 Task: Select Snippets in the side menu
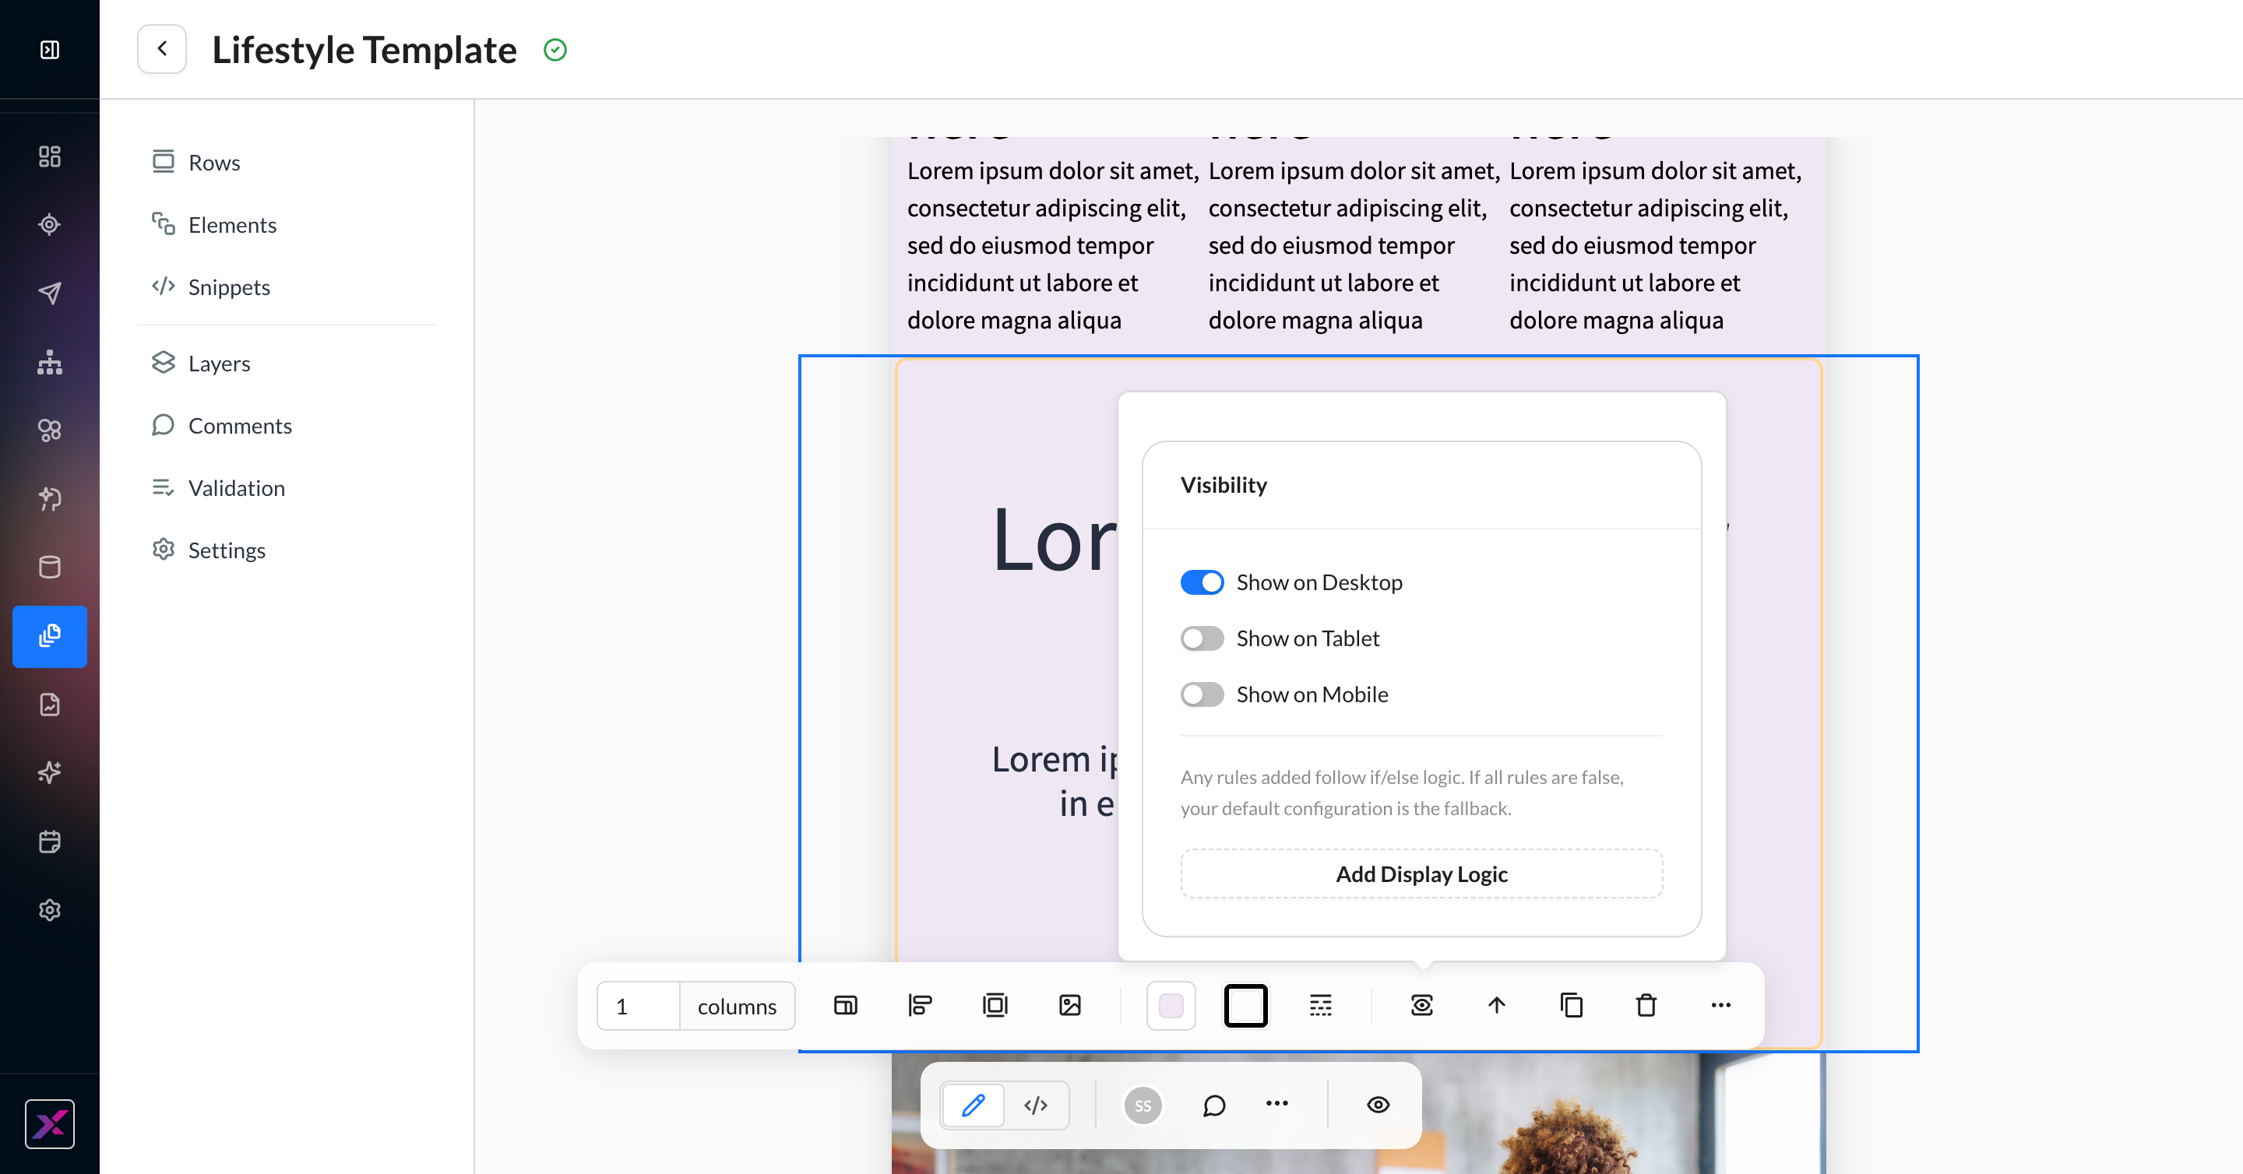tap(228, 287)
